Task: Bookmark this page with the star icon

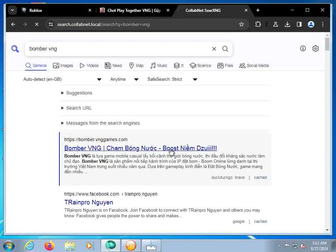Action: pyautogui.click(x=241, y=24)
